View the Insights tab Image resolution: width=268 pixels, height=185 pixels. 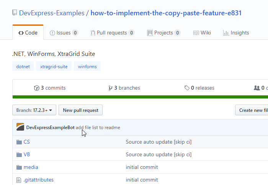[x=236, y=33]
